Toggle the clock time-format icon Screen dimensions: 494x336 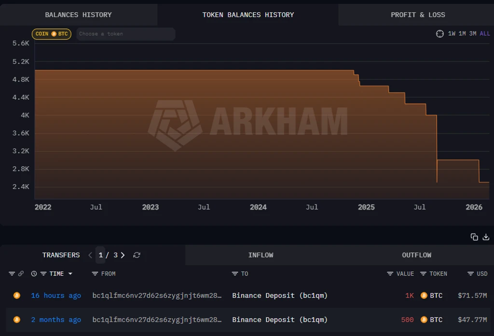coord(34,274)
